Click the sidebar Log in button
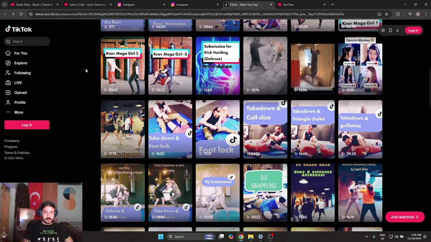The image size is (431, 242). tap(27, 125)
